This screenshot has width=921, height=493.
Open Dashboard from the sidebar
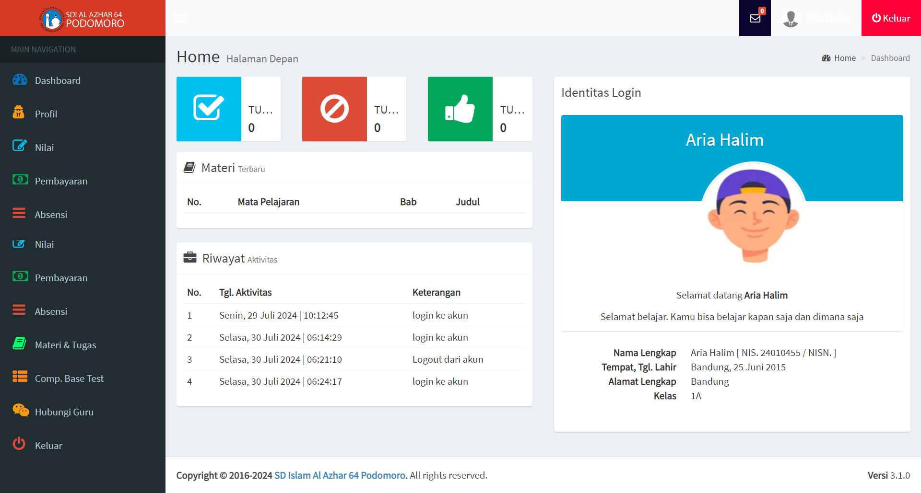click(58, 80)
